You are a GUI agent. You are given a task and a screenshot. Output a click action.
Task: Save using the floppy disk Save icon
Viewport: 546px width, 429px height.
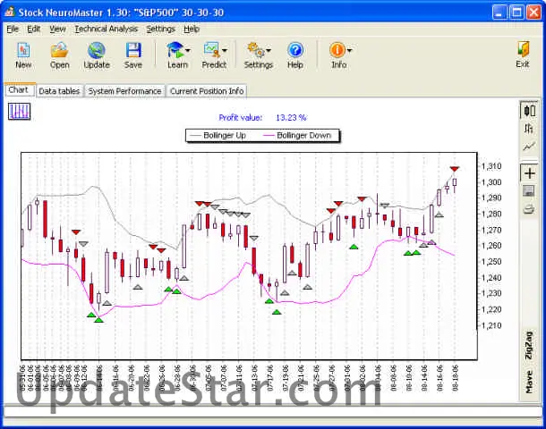point(133,51)
